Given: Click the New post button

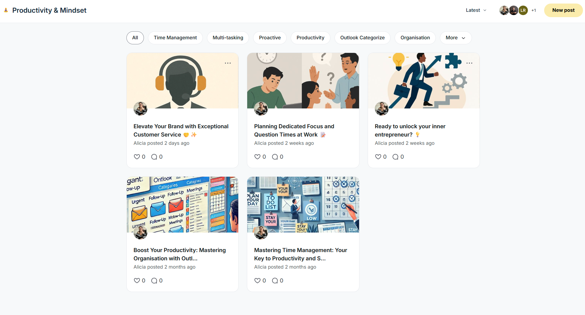Looking at the screenshot, I should [x=563, y=10].
